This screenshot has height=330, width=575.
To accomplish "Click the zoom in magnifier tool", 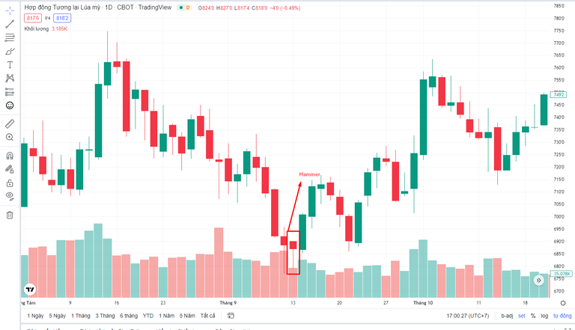I will 10,137.
